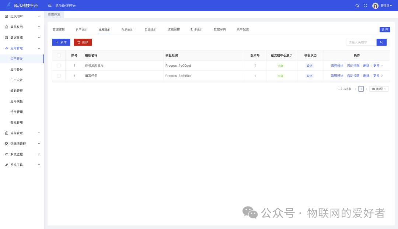398x229 pixels.
Task: Check the row for 任务发起流程
Action: (x=59, y=66)
